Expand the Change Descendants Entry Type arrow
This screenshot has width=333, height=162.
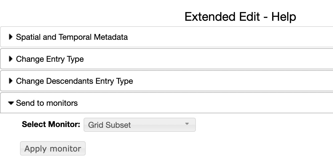click(x=11, y=81)
